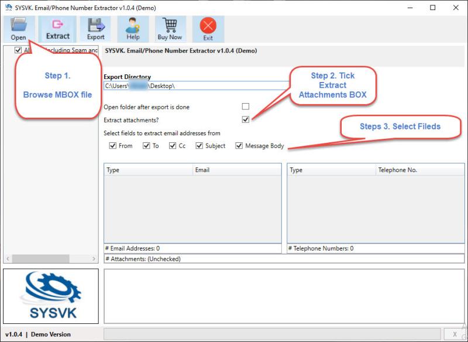This screenshot has width=468, height=342.
Task: Click the left arrow of the horizontal scrollbar
Action: (8, 259)
